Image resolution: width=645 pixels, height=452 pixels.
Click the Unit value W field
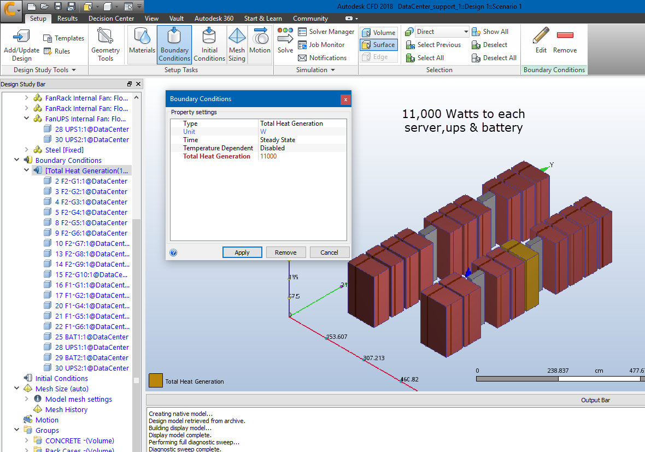(x=302, y=132)
